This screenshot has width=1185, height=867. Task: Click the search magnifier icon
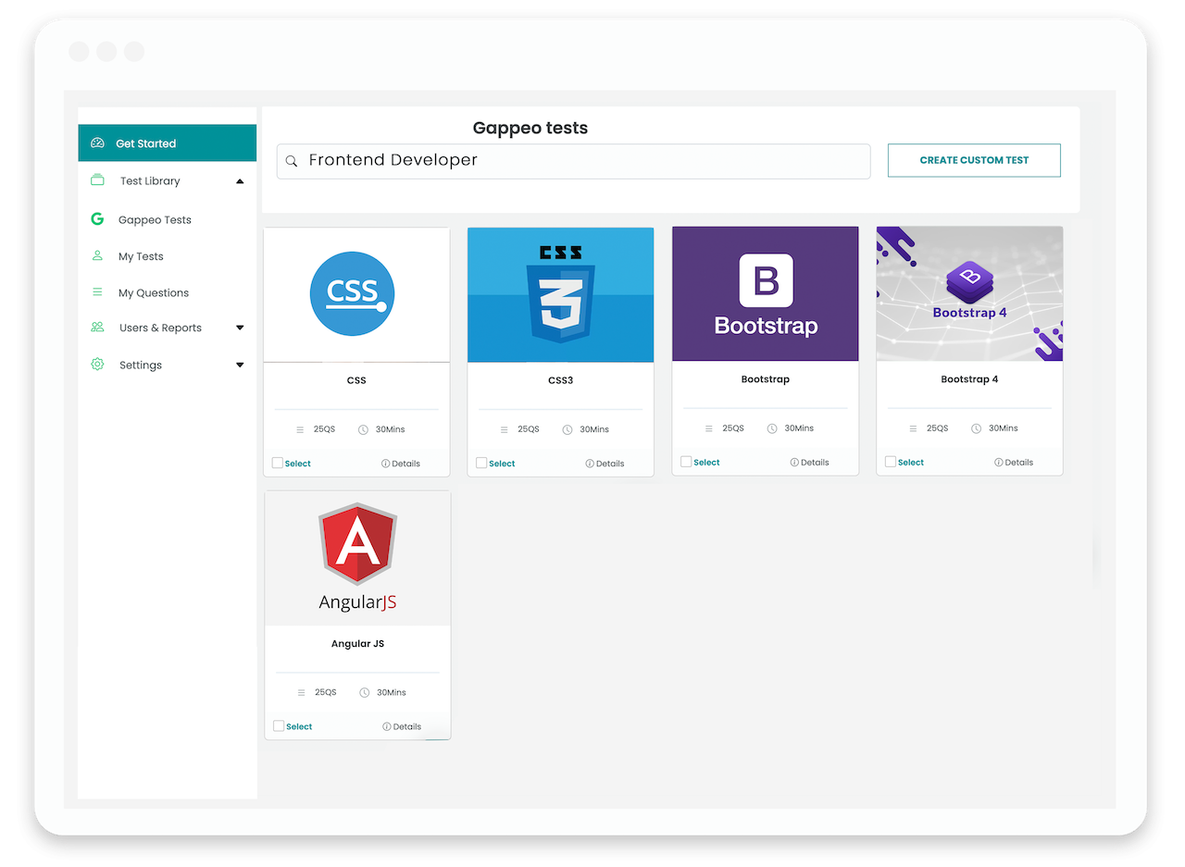tap(292, 161)
